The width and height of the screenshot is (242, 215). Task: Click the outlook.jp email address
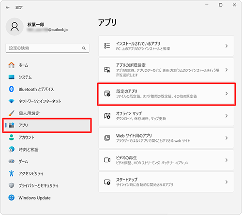pyautogui.click(x=47, y=30)
